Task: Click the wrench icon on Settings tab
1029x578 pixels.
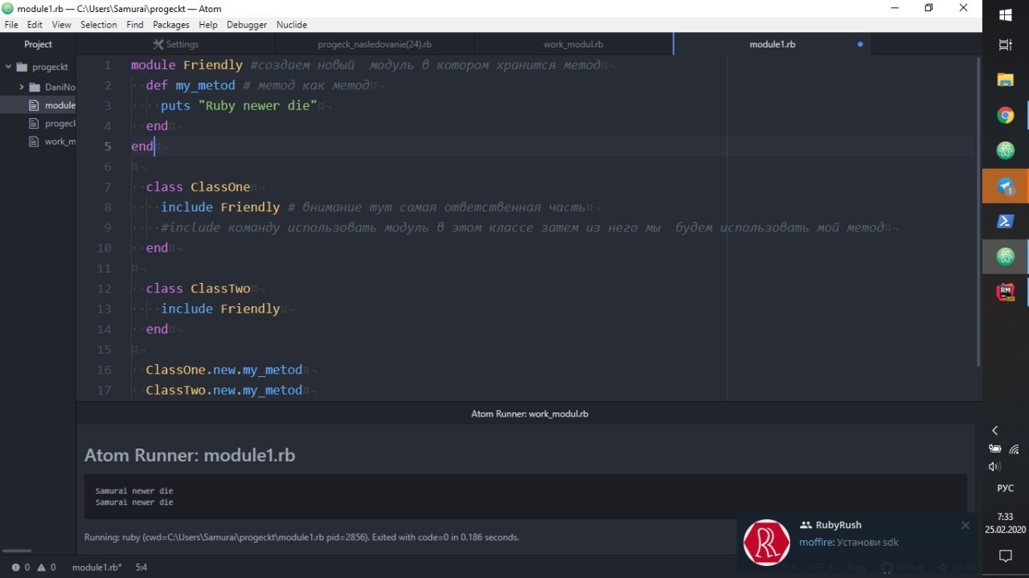Action: tap(158, 44)
